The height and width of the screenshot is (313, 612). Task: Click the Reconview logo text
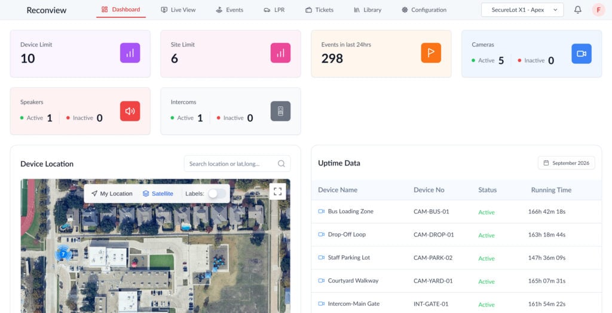(47, 10)
